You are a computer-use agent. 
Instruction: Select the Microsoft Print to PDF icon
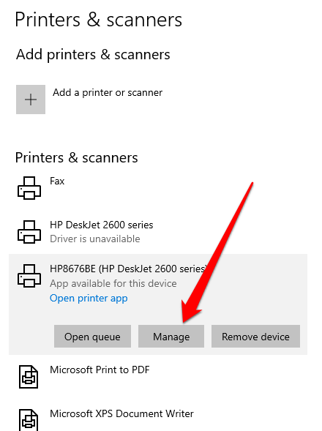pyautogui.click(x=29, y=377)
